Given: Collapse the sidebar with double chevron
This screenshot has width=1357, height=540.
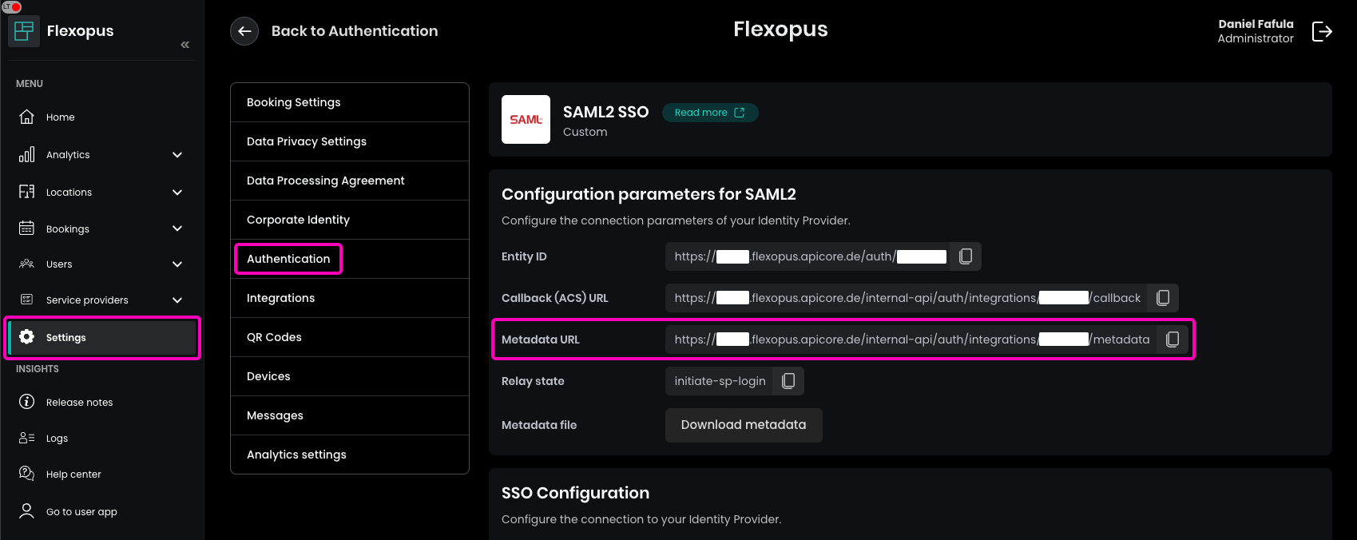Looking at the screenshot, I should 185,45.
